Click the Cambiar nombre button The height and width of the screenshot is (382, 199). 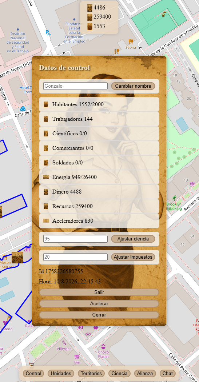coord(133,86)
